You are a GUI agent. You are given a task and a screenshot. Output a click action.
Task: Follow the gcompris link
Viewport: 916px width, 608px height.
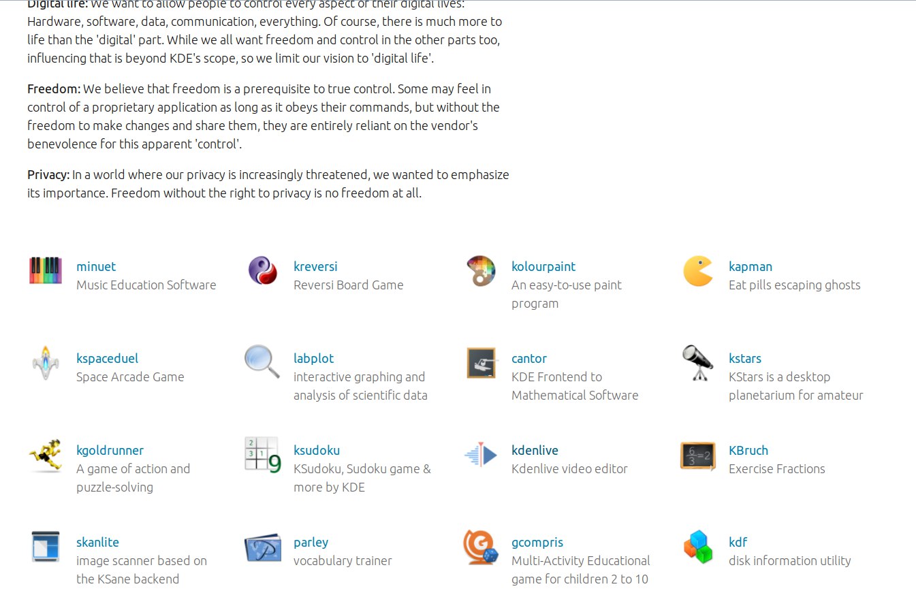[537, 542]
